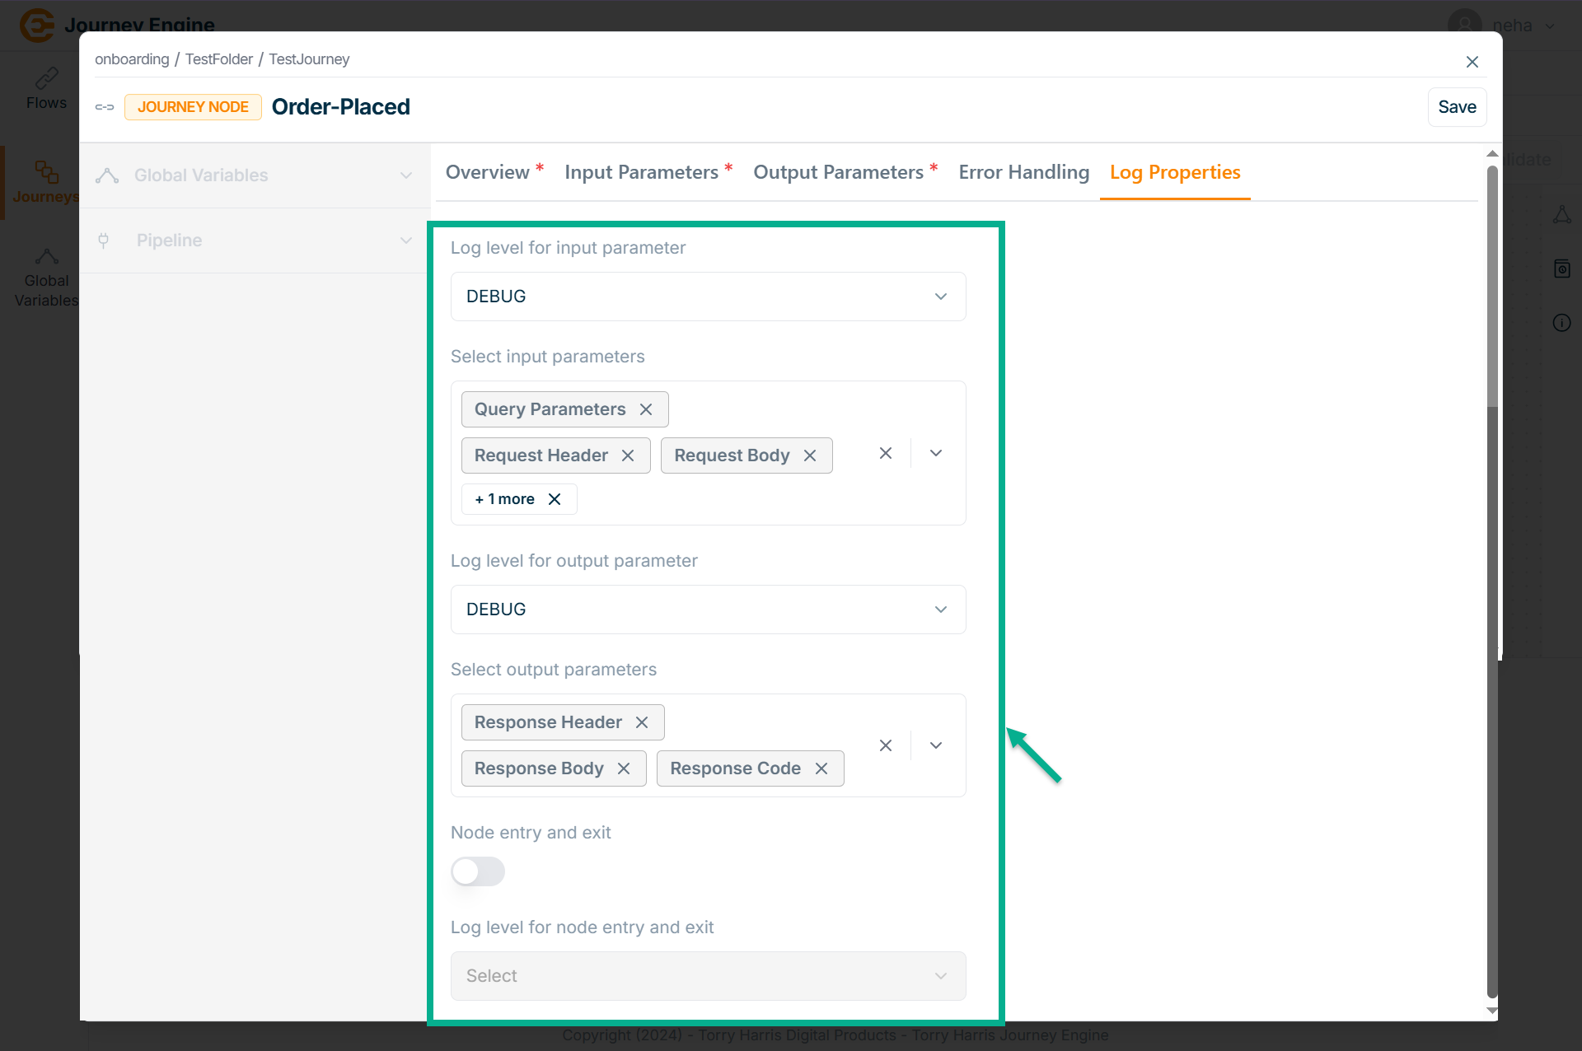Dismiss the + 1 more tag
1582x1051 pixels.
coord(555,499)
